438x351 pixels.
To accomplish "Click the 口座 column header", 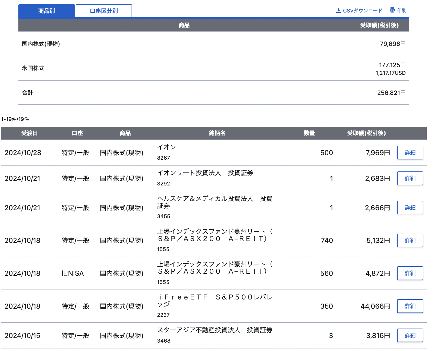I will point(77,133).
